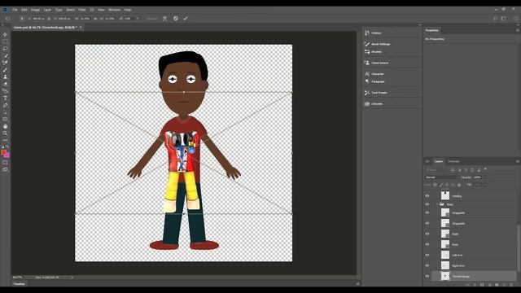Select the Lasso tool
The width and height of the screenshot is (521, 293).
(5, 49)
